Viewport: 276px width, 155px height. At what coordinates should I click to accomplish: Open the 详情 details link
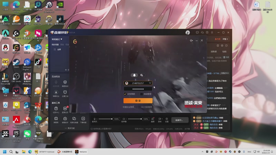(x=225, y=39)
